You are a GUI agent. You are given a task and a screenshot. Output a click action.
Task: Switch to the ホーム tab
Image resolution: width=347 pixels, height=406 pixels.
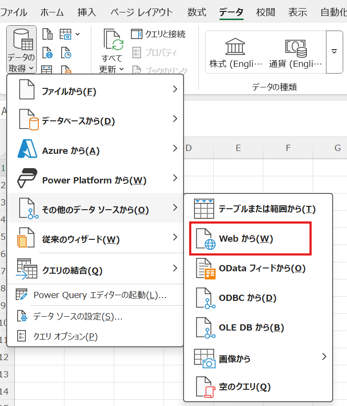click(x=52, y=12)
